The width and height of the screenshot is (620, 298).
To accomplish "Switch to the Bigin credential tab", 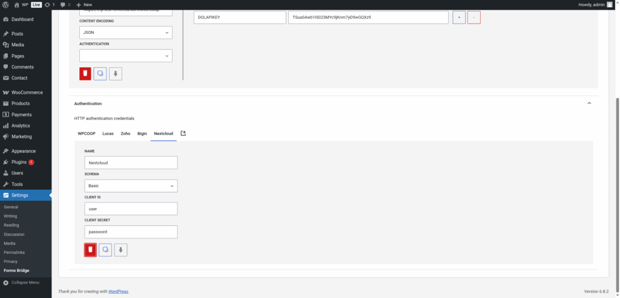I will tap(142, 134).
